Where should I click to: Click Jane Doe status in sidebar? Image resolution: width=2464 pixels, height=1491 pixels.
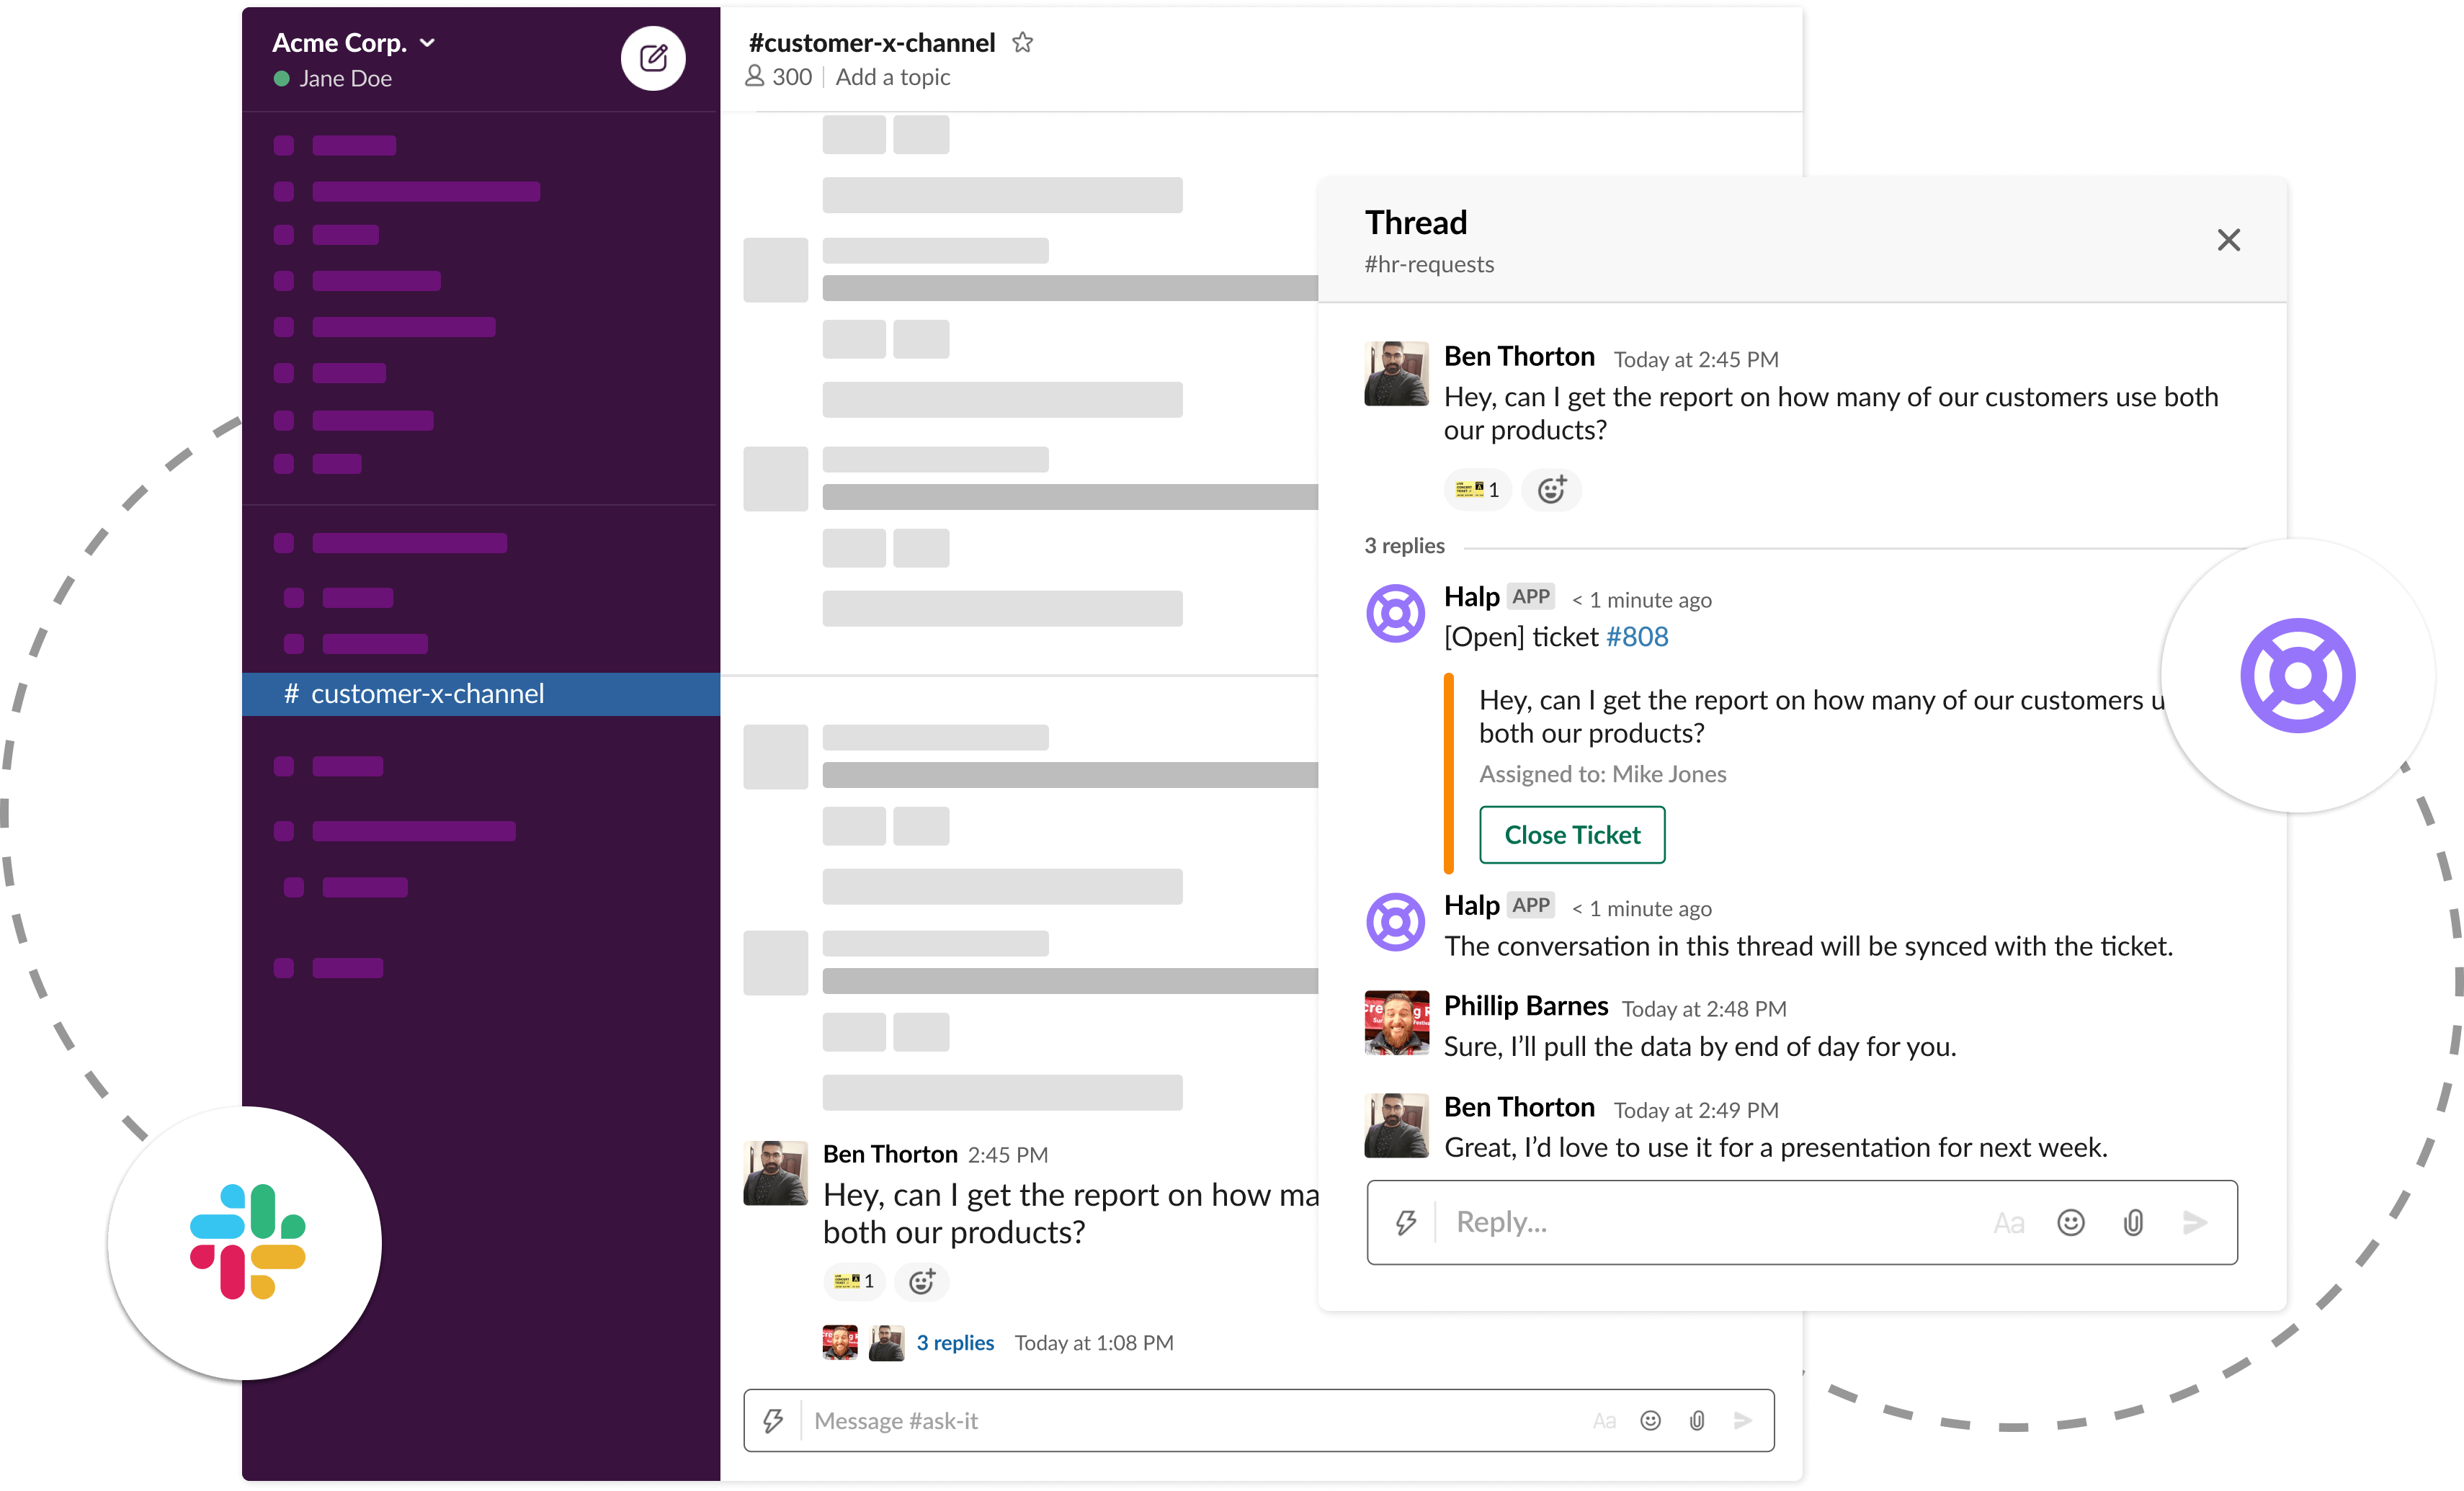point(333,78)
